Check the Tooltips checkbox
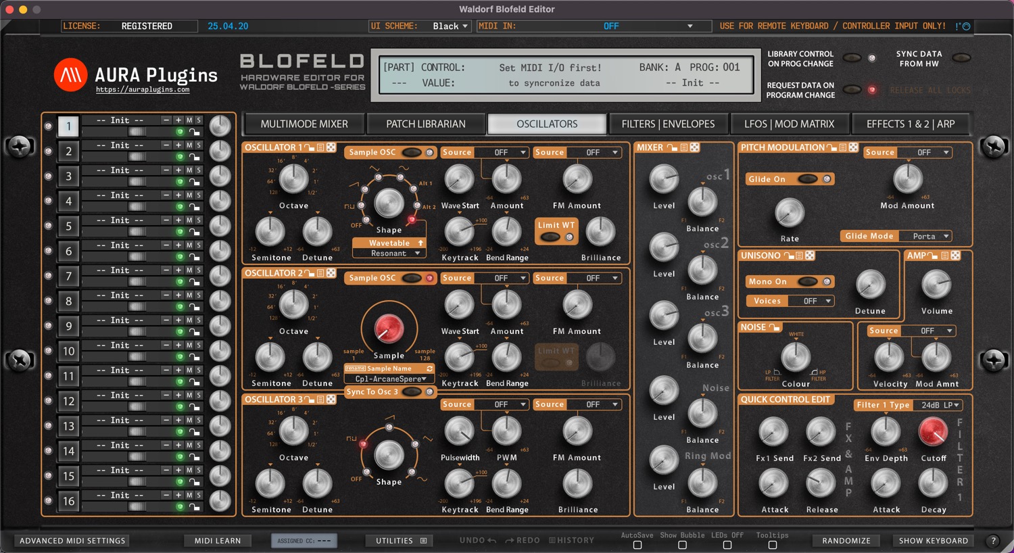The height and width of the screenshot is (553, 1014). (x=772, y=545)
